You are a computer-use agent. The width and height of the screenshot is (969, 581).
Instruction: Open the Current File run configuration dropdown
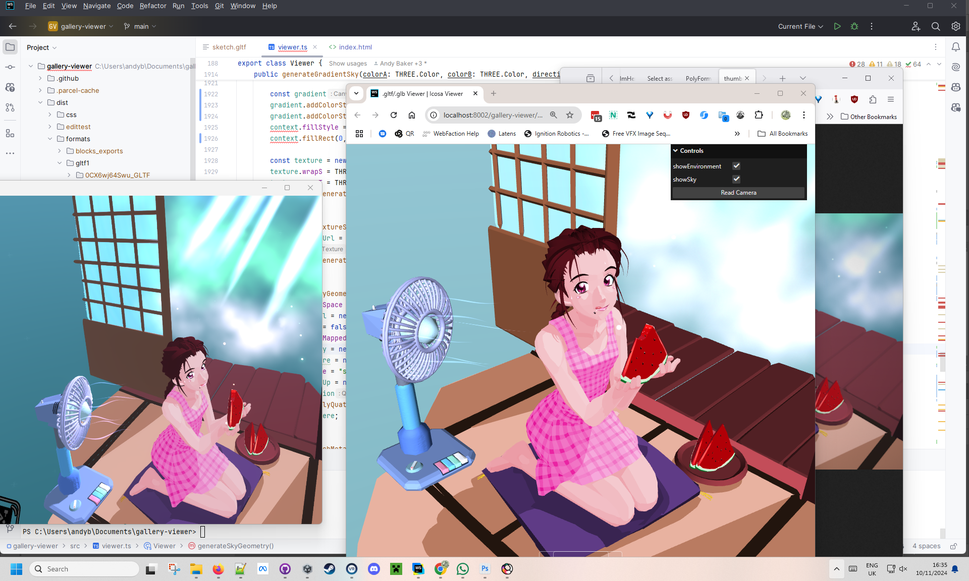(x=800, y=26)
